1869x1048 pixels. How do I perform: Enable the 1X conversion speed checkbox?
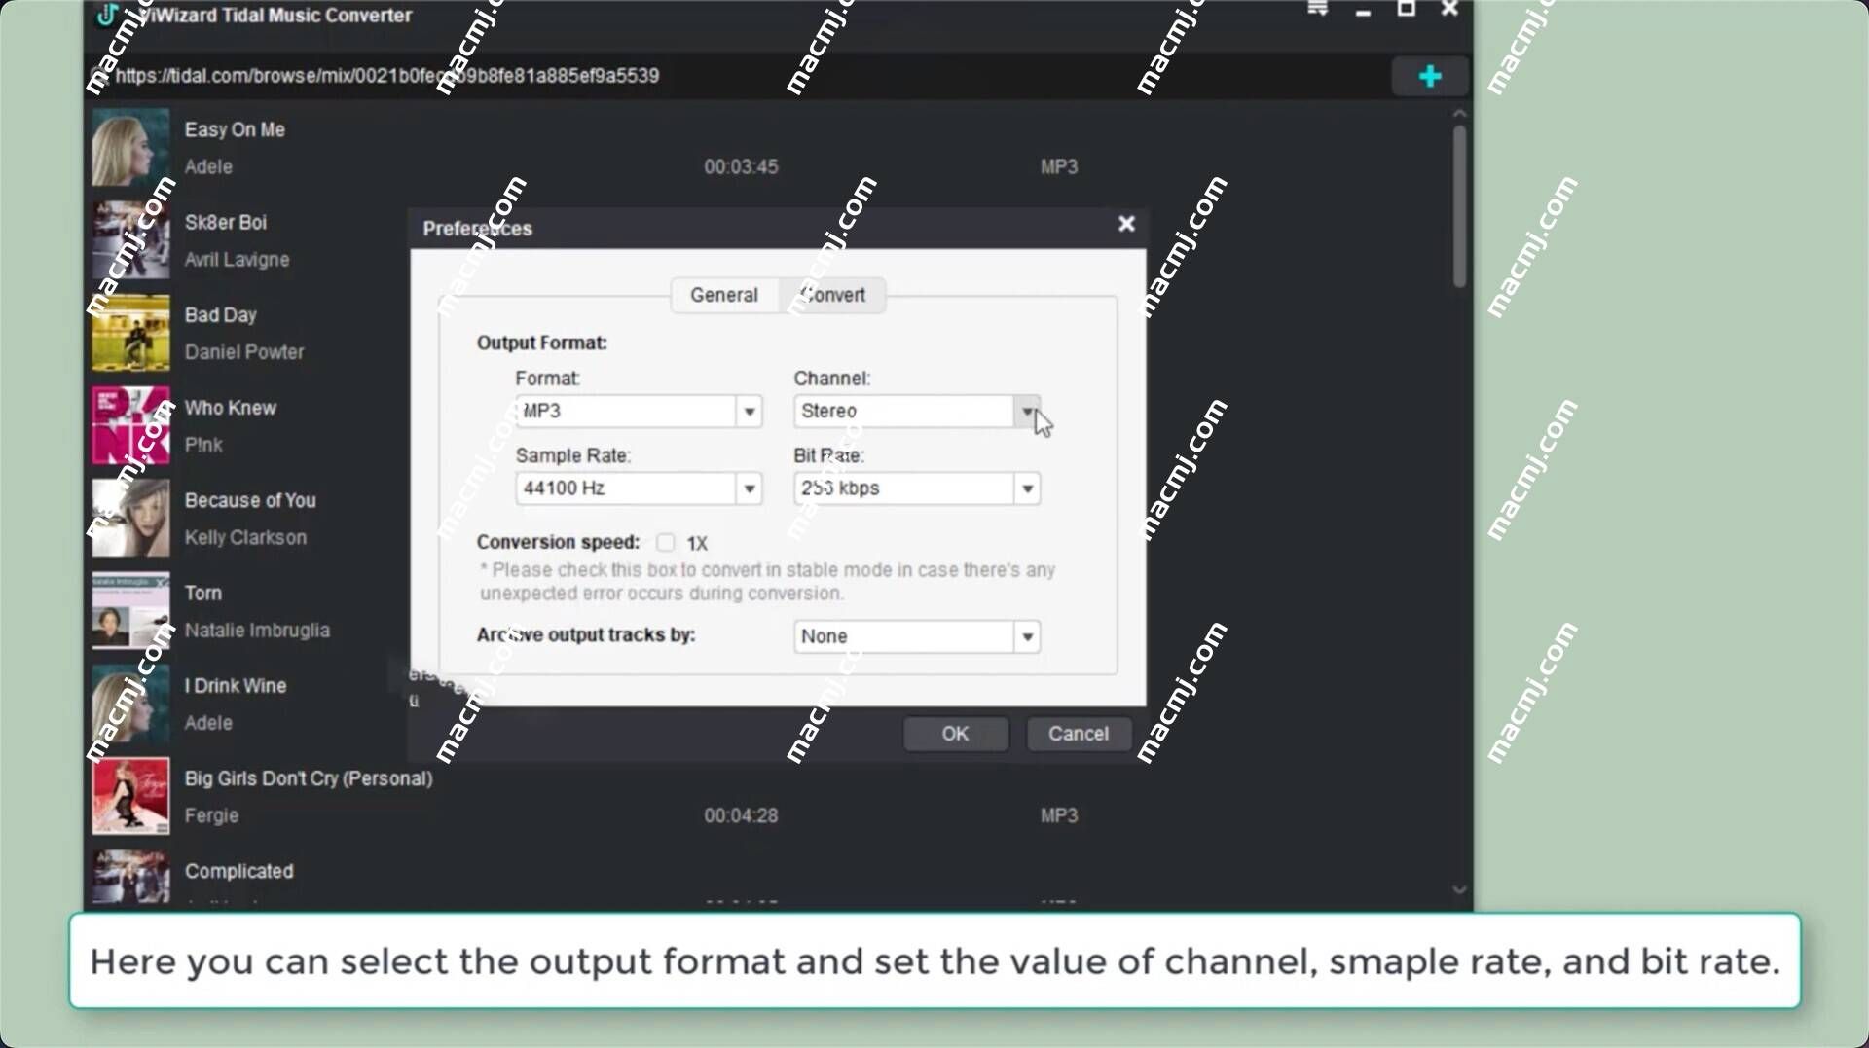click(x=666, y=543)
